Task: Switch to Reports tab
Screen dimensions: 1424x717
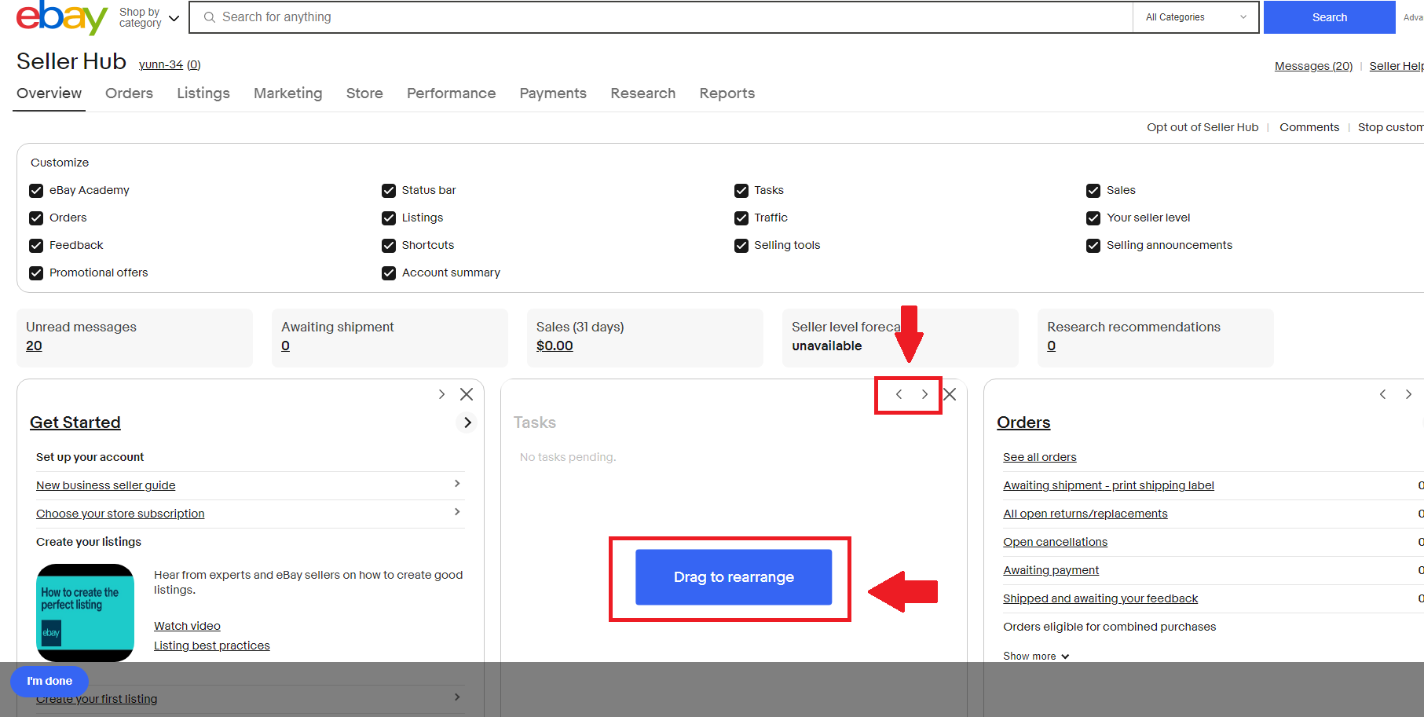Action: tap(727, 93)
